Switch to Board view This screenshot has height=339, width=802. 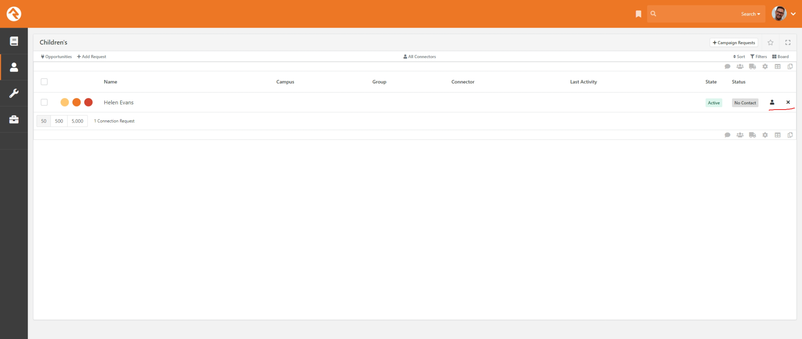tap(780, 56)
